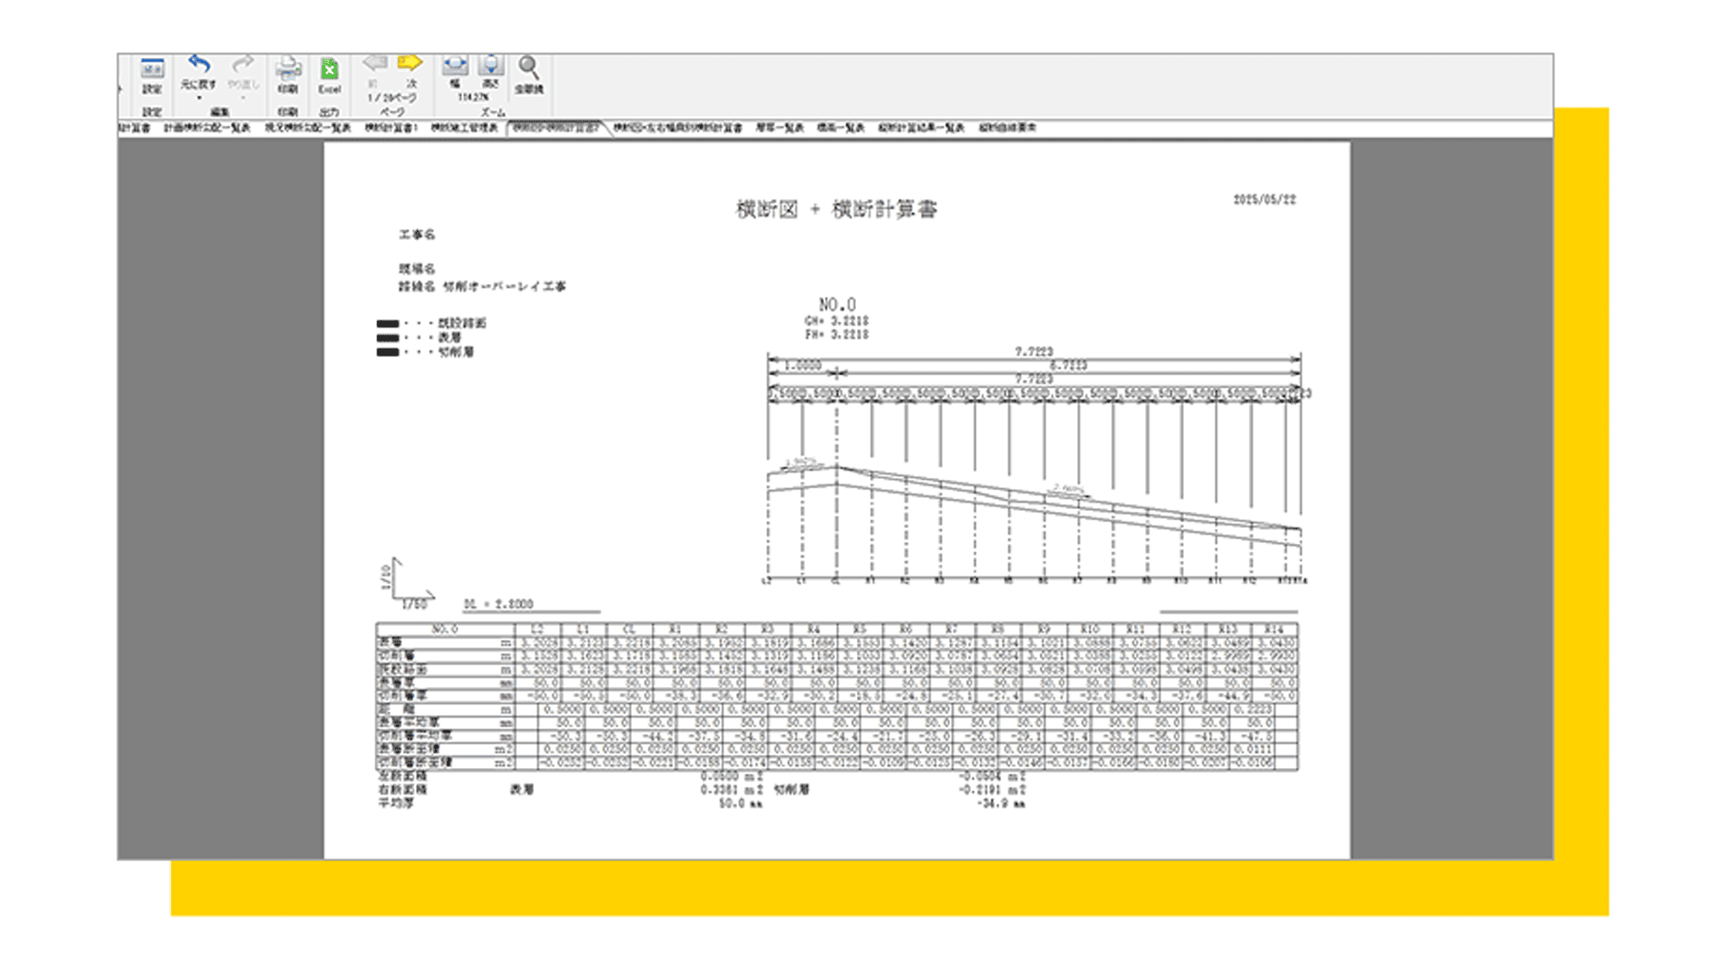Open the 横断施工管理表 tab
Viewport: 1726px width, 970px height.
(x=464, y=128)
